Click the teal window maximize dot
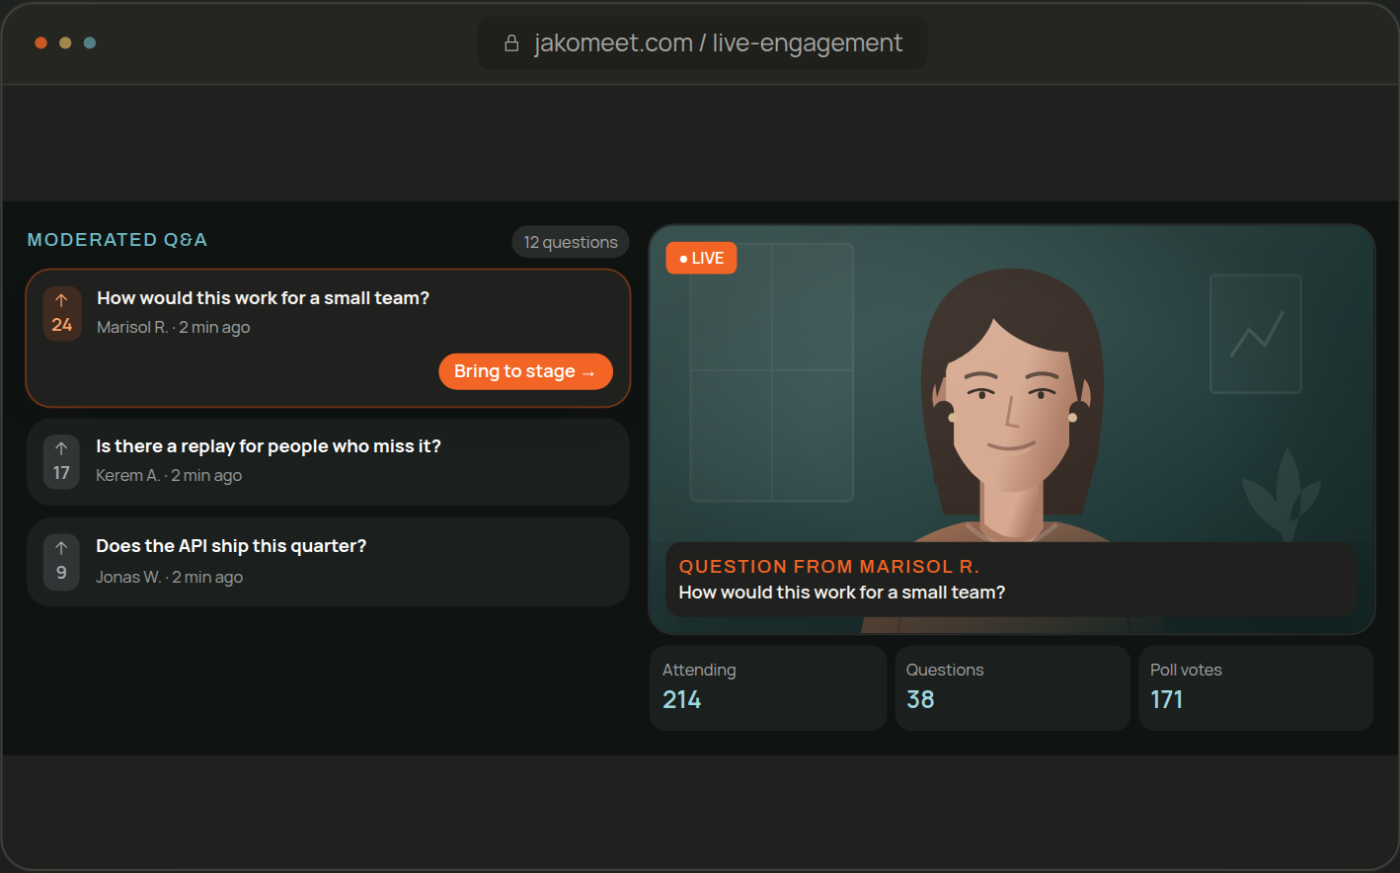 coord(90,42)
